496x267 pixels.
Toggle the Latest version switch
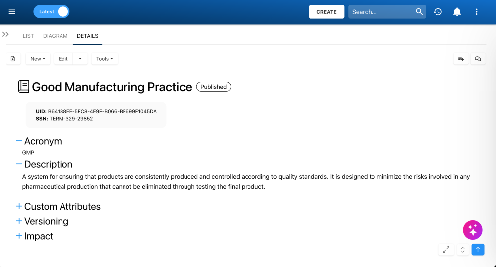pos(52,12)
